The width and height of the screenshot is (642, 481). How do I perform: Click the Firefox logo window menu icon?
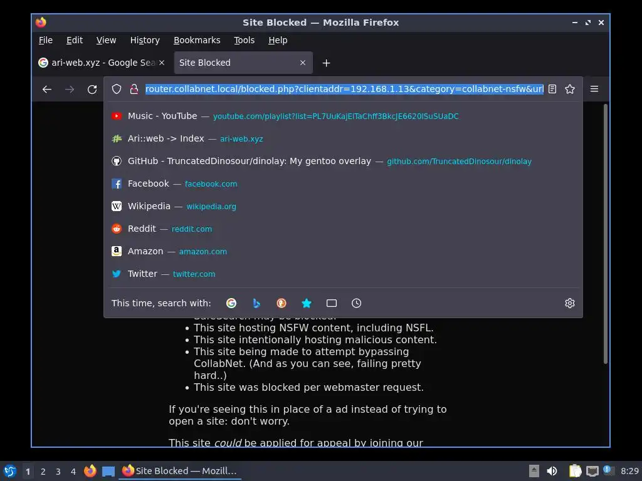point(41,23)
